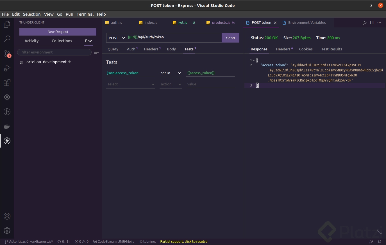Click the feedback icon in status bar
The height and width of the screenshot is (245, 386).
point(371,242)
